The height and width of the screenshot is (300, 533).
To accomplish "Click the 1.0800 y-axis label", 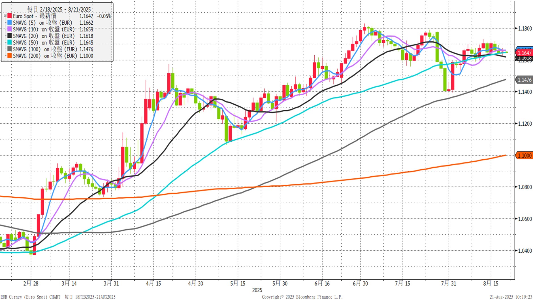I will pos(525,187).
